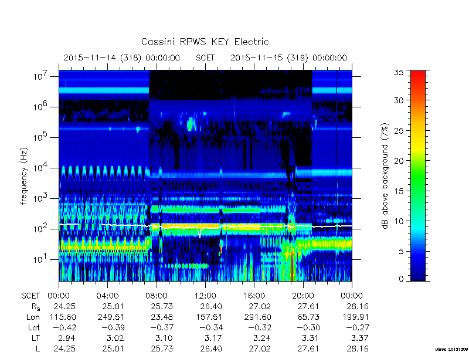
Task: Click the Rs row label
Action: point(36,307)
